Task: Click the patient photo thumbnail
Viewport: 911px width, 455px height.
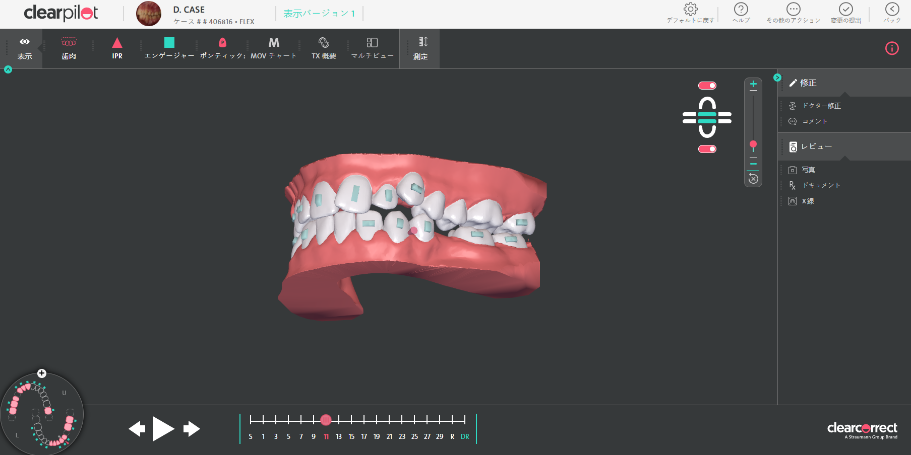Action: [x=149, y=14]
